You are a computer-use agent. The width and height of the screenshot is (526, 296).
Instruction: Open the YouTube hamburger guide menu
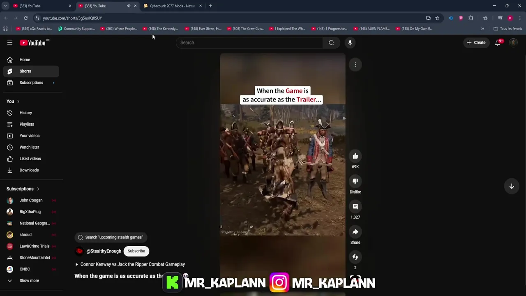[x=10, y=43]
